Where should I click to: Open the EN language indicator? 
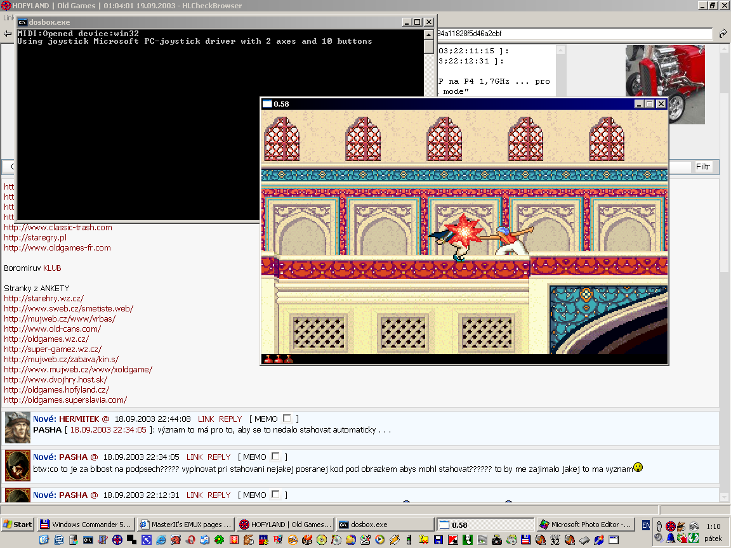tap(646, 525)
